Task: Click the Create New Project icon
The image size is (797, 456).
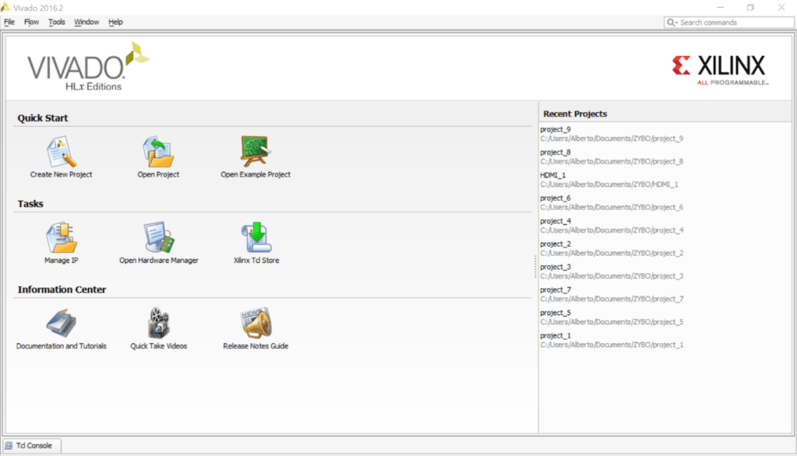Action: (x=61, y=153)
